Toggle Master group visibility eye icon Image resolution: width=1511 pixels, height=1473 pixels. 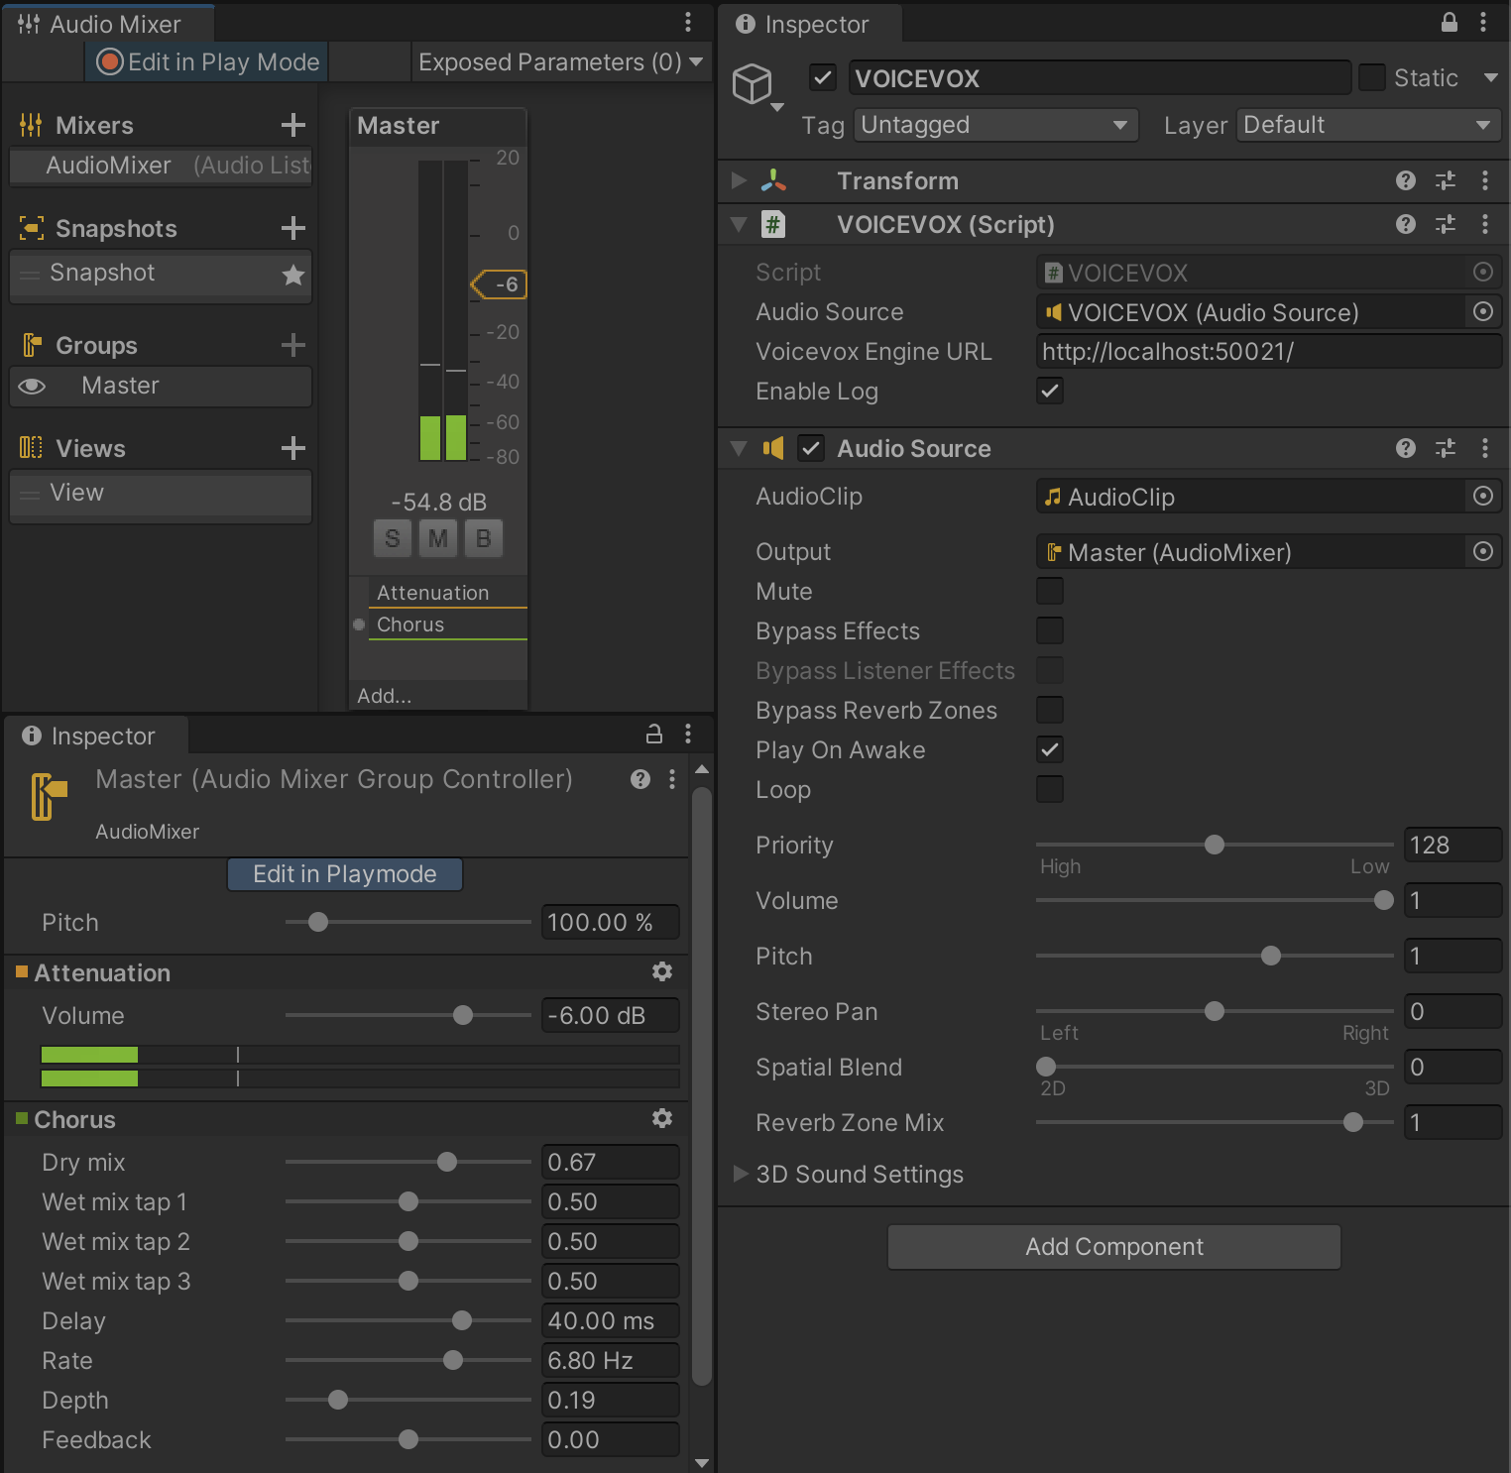[x=33, y=386]
